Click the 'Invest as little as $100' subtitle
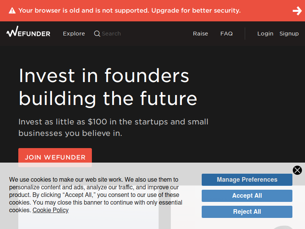This screenshot has height=229, width=305. tap(113, 127)
